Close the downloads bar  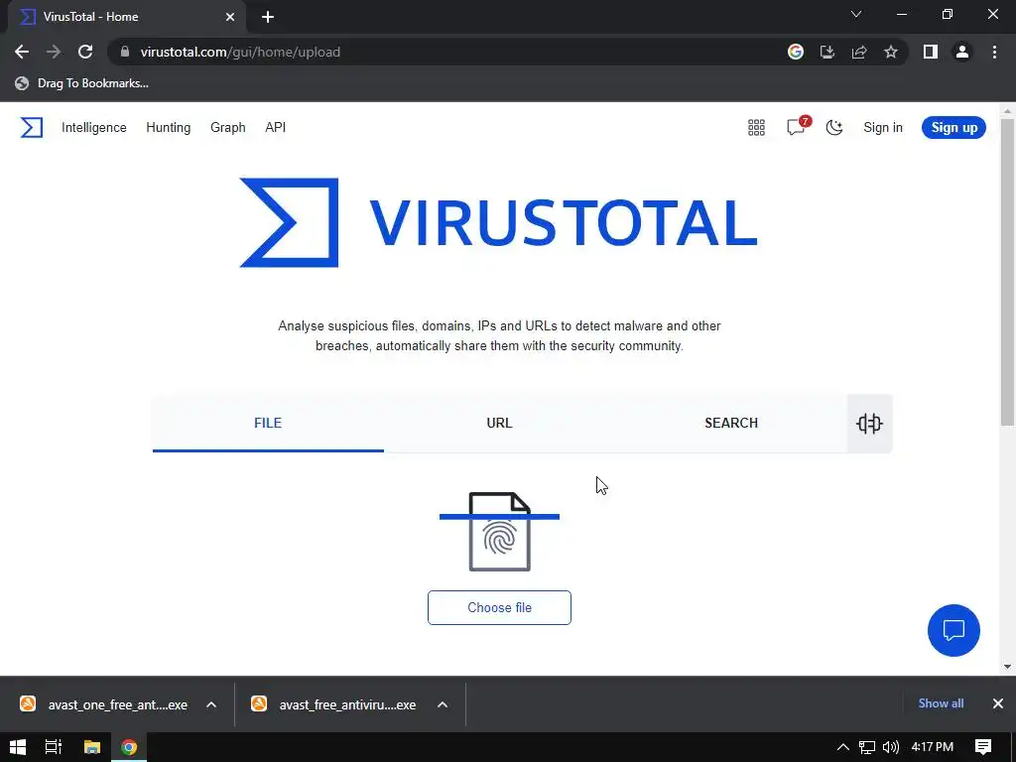pyautogui.click(x=998, y=703)
